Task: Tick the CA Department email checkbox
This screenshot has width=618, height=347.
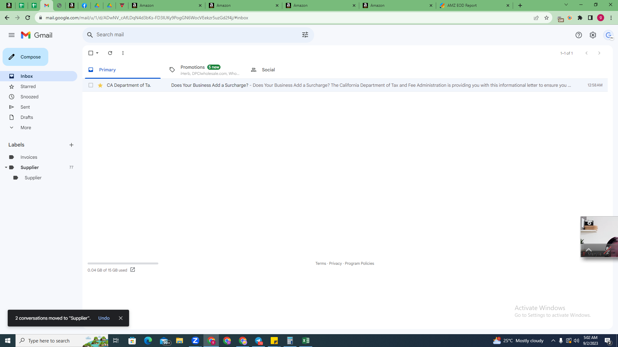Action: point(91,85)
